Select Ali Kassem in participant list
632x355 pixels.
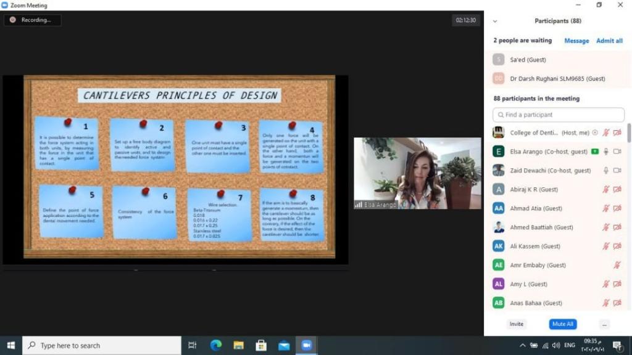[534, 246]
